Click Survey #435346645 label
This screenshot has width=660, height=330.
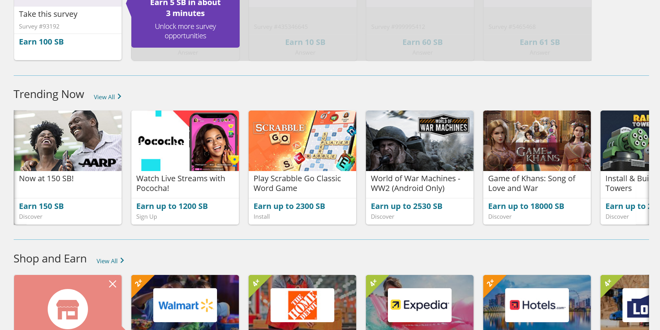(x=281, y=27)
